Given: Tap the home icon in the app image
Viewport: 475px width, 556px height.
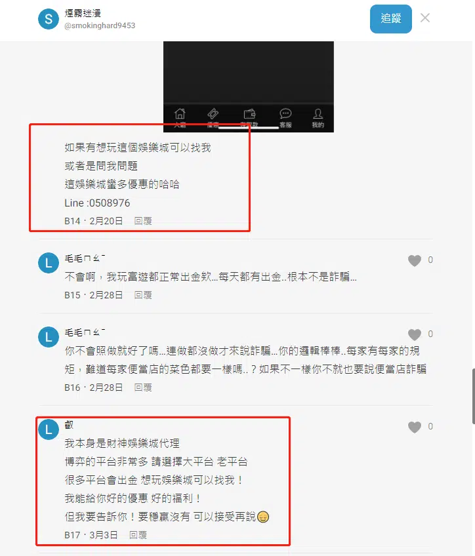Looking at the screenshot, I should click(x=180, y=114).
